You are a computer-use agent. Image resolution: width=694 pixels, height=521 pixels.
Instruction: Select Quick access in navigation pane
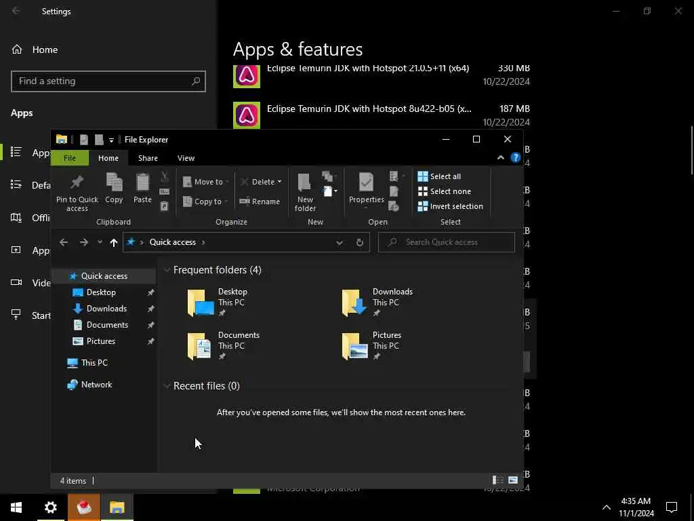point(104,276)
